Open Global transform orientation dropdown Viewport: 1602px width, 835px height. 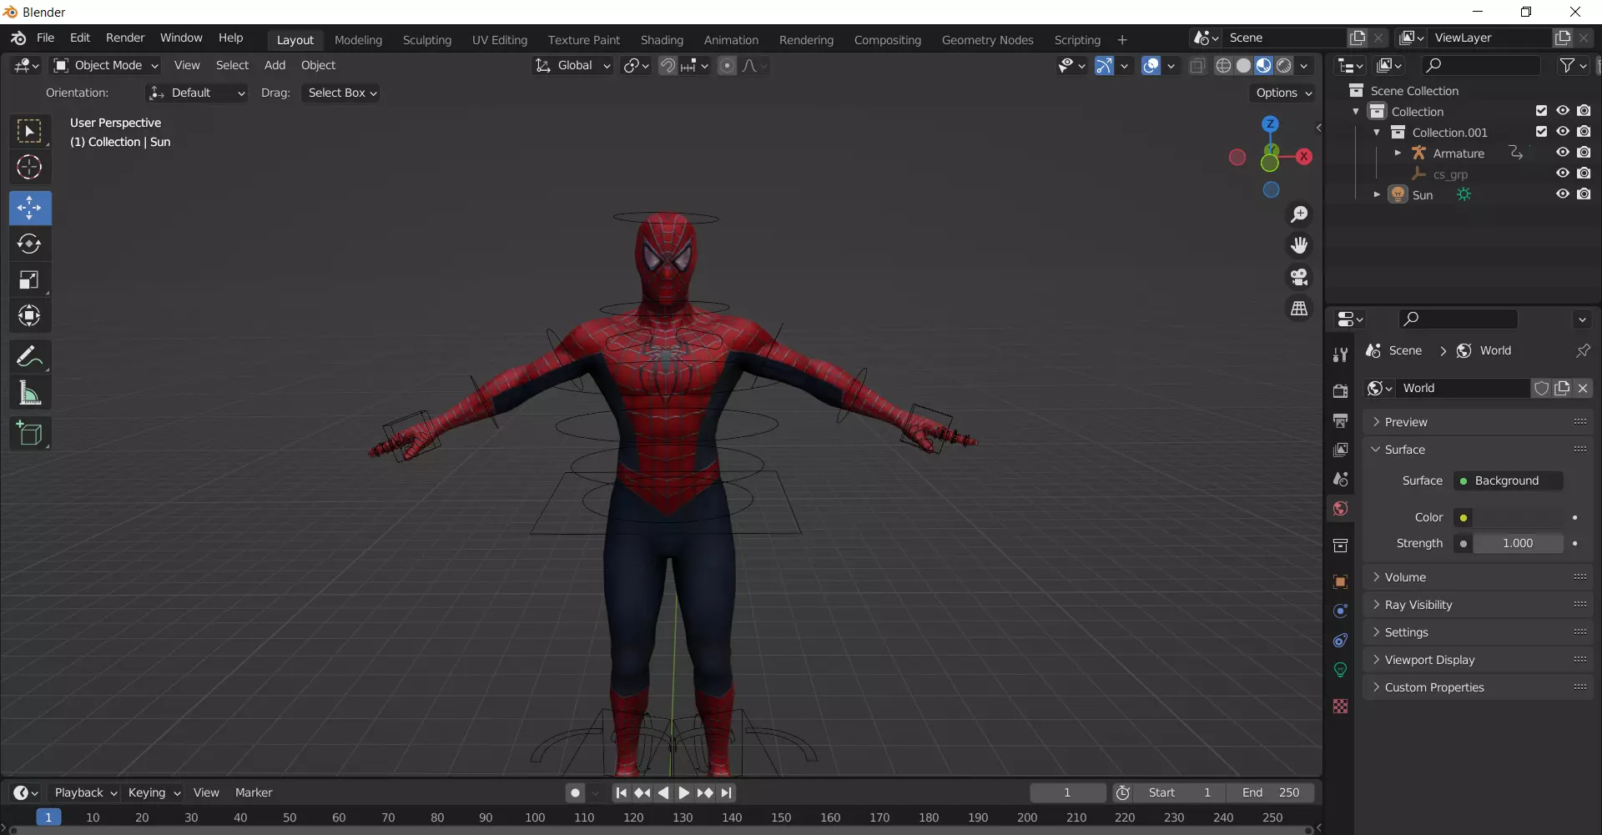click(572, 65)
